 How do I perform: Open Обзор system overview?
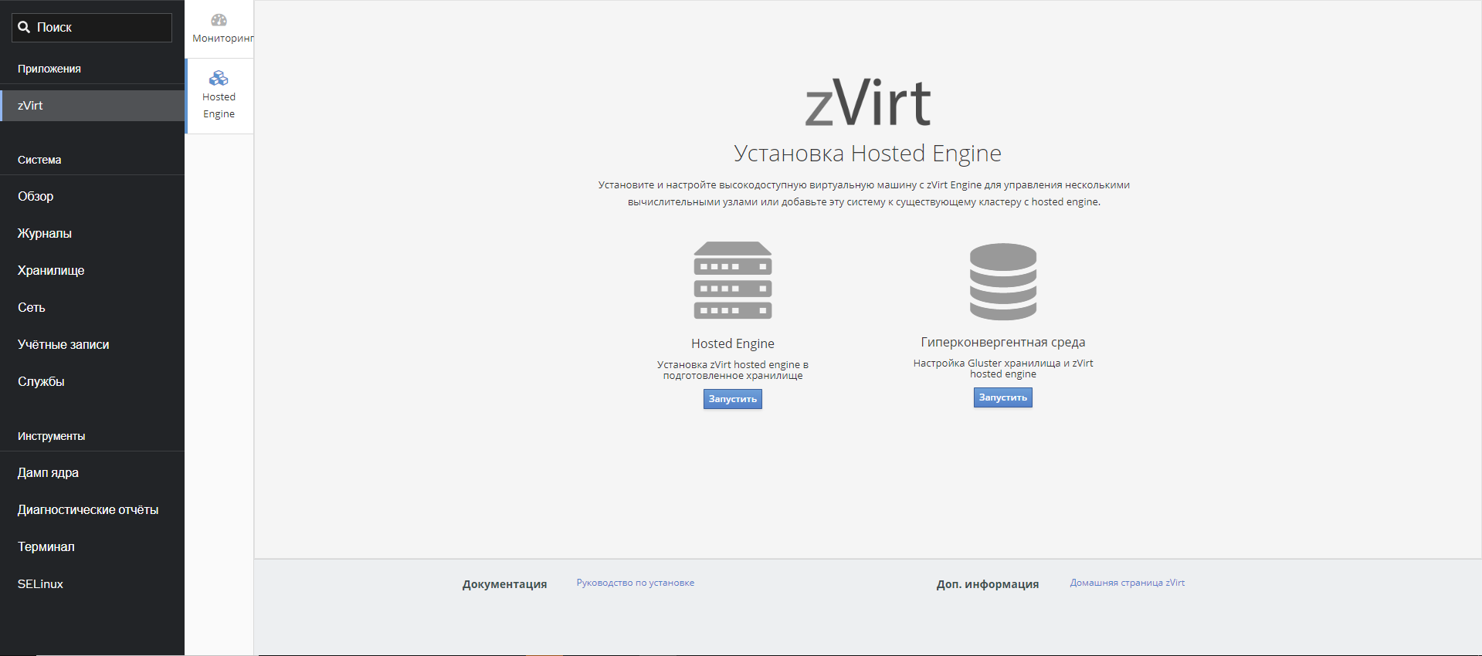point(92,196)
